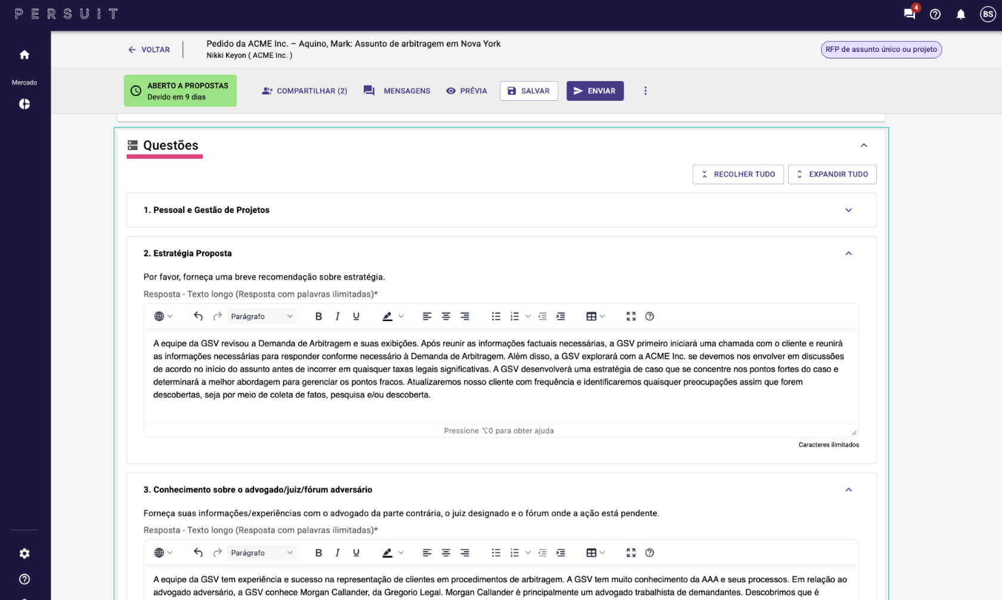Open Parágrafo dropdown in question 3 editor
This screenshot has height=600, width=1002.
tap(262, 553)
